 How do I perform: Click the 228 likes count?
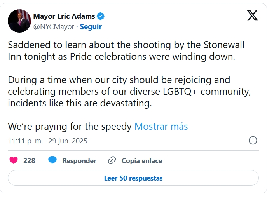(x=29, y=161)
